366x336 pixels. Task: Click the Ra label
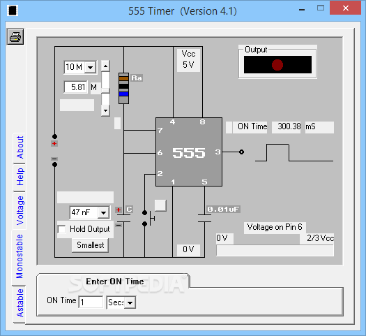[x=137, y=78]
